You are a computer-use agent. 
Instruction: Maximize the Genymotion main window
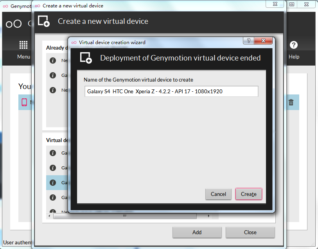tap(292, 4)
